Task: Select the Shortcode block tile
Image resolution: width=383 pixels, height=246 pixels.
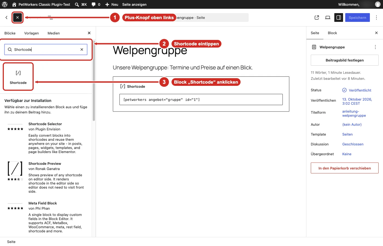Action: tap(18, 77)
